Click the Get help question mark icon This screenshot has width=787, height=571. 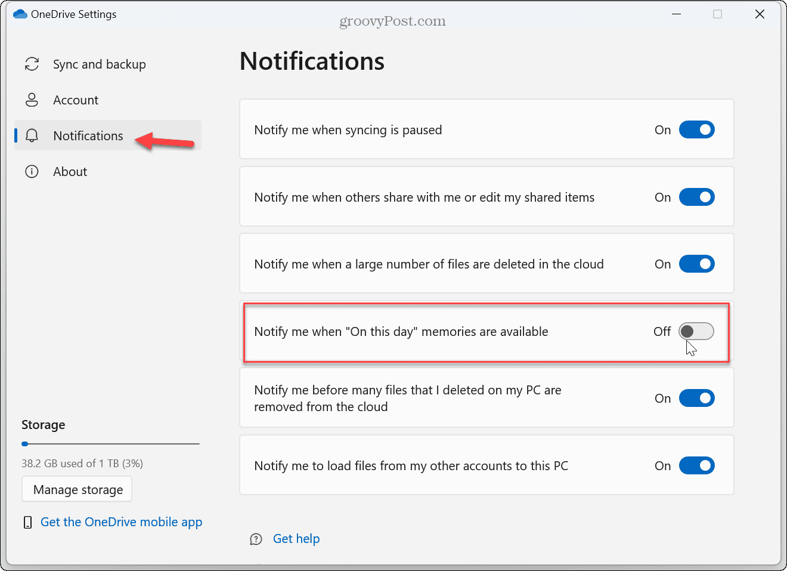click(256, 539)
